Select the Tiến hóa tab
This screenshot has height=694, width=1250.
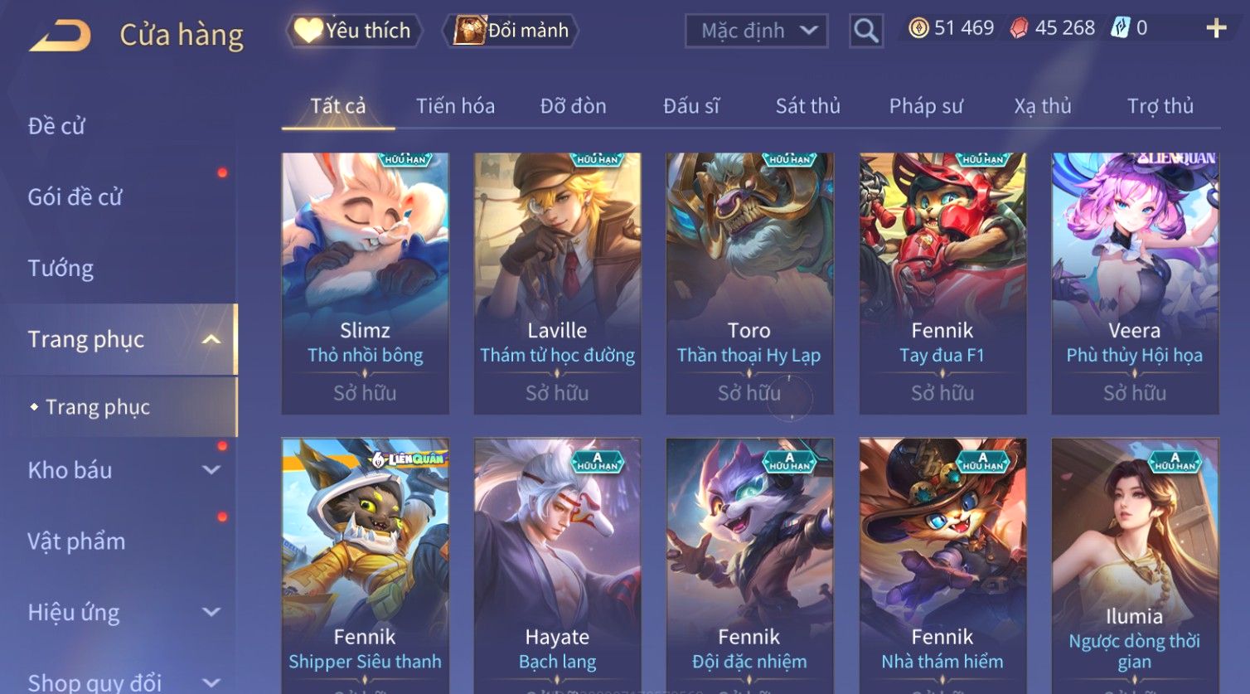click(x=455, y=106)
